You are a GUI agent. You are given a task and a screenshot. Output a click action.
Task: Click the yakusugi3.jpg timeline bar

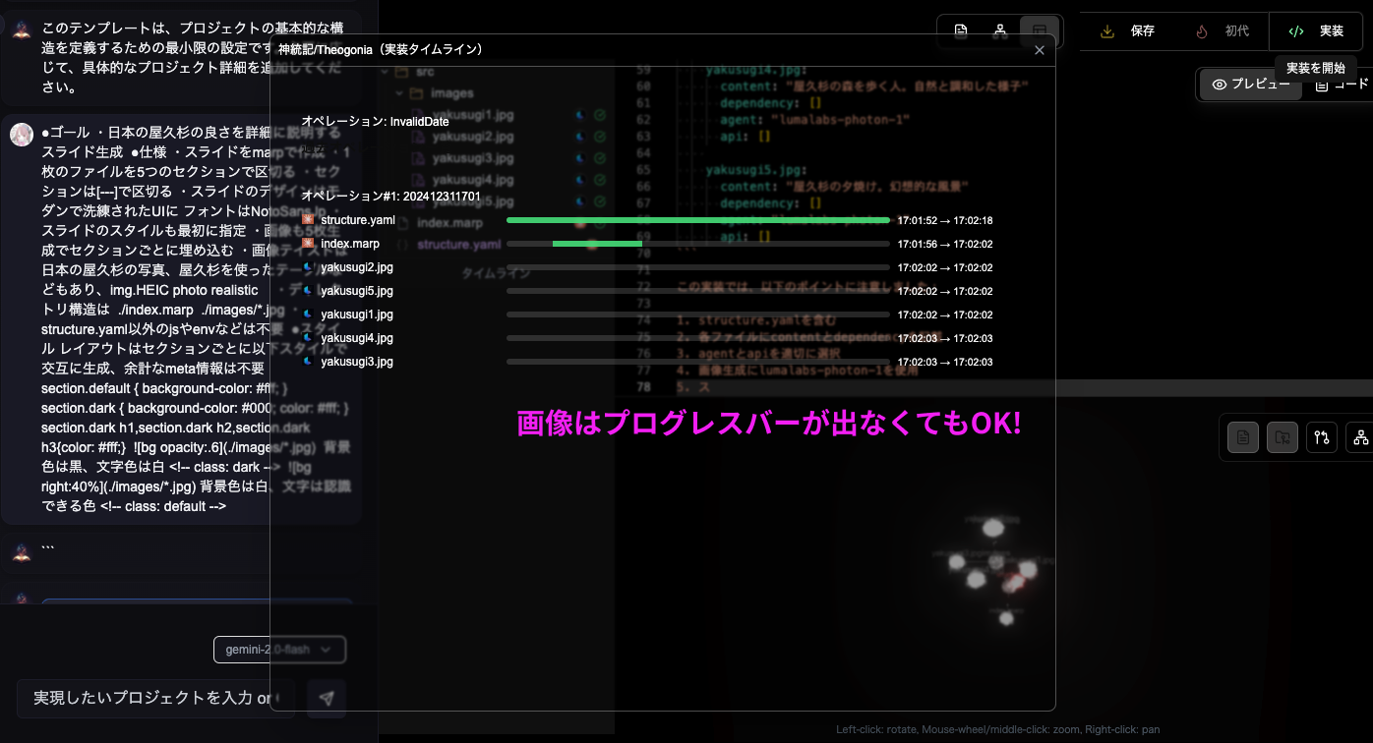pos(698,362)
